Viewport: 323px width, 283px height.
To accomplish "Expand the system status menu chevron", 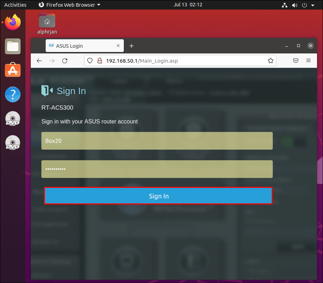I will click(312, 5).
